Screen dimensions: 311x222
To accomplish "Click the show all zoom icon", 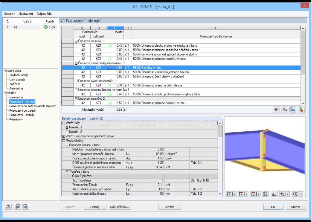I will coord(295,194).
